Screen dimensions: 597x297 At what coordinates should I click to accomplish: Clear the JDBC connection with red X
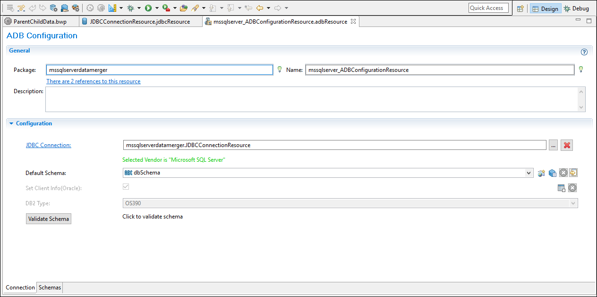(x=567, y=145)
